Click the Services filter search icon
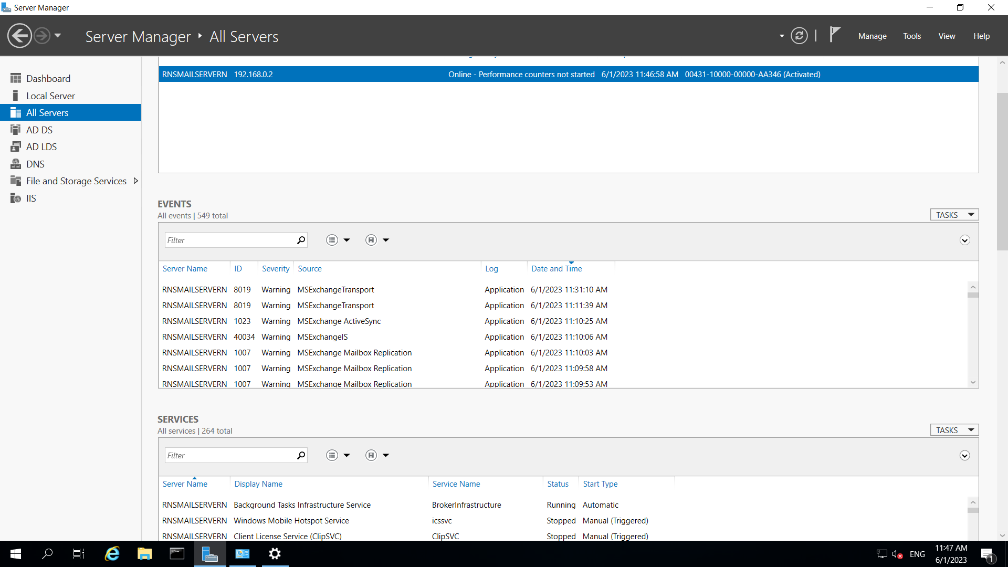Viewport: 1008px width, 567px height. pos(301,455)
